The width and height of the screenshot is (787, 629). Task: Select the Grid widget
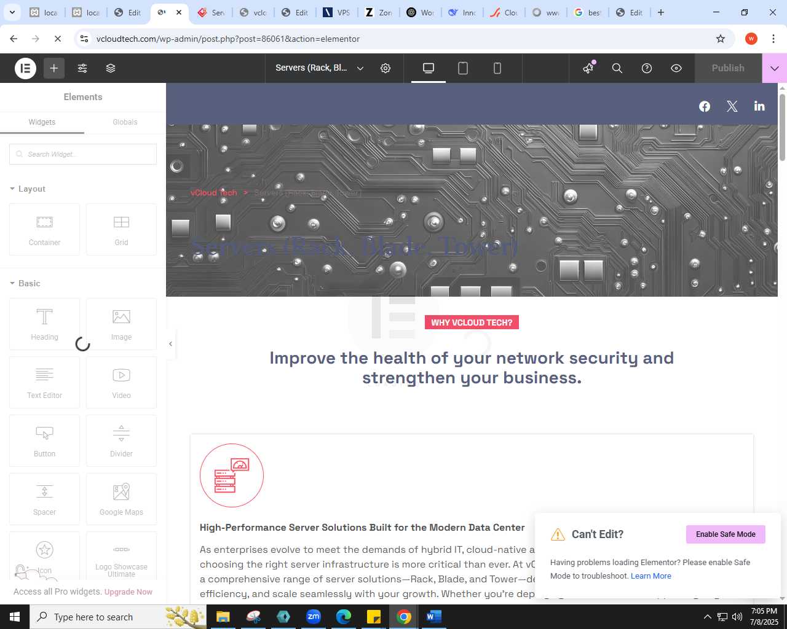121,229
